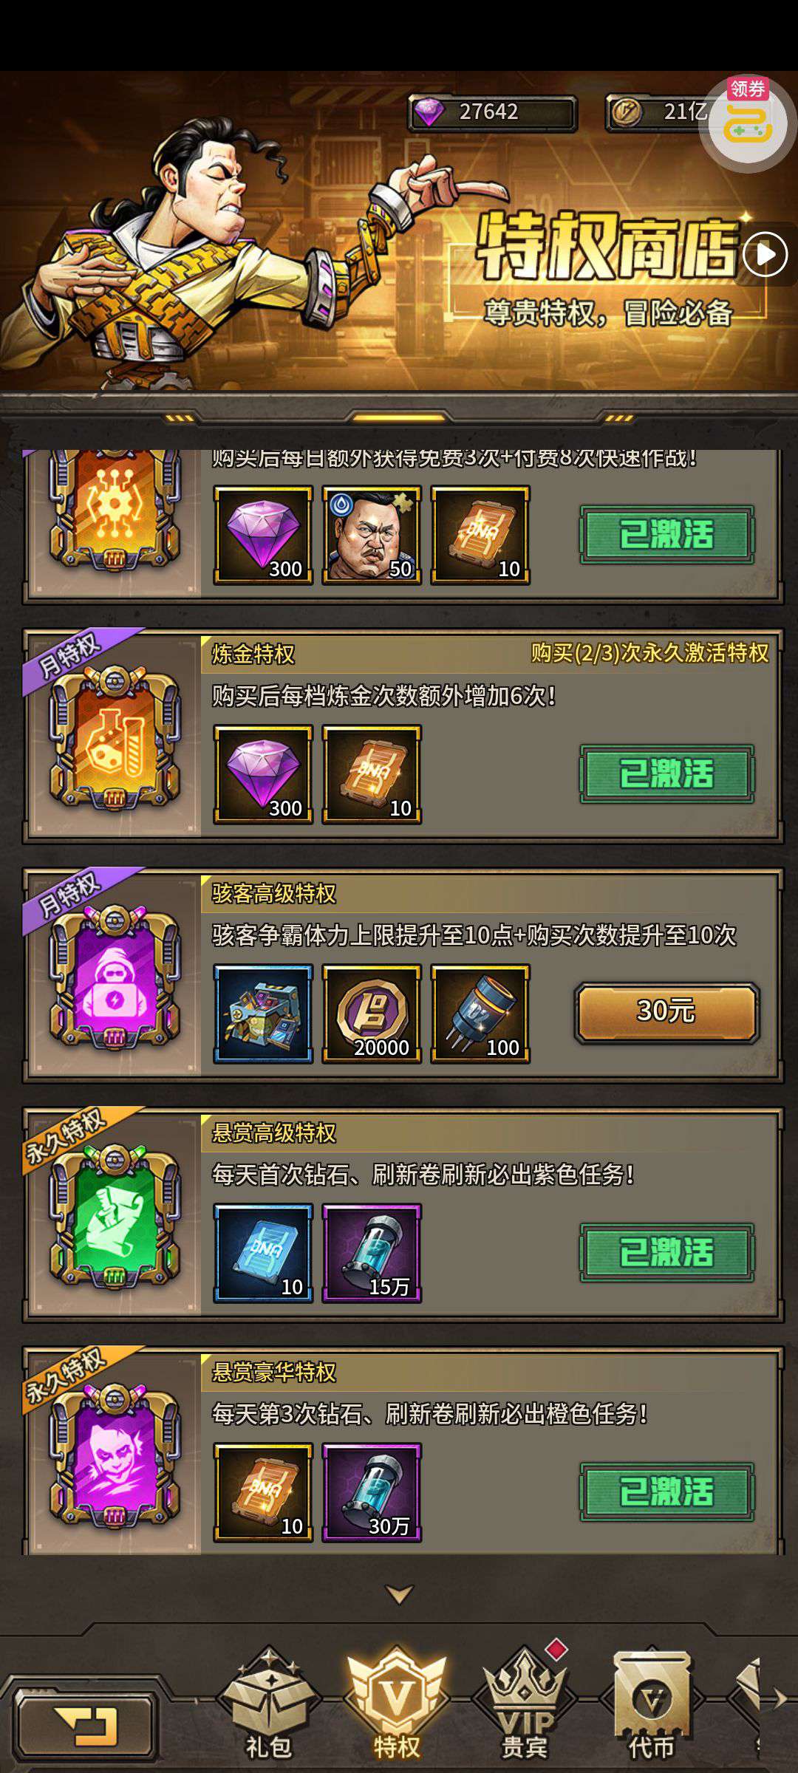Tap the gold coin balance icon
Viewport: 798px width, 1773px height.
coord(625,112)
